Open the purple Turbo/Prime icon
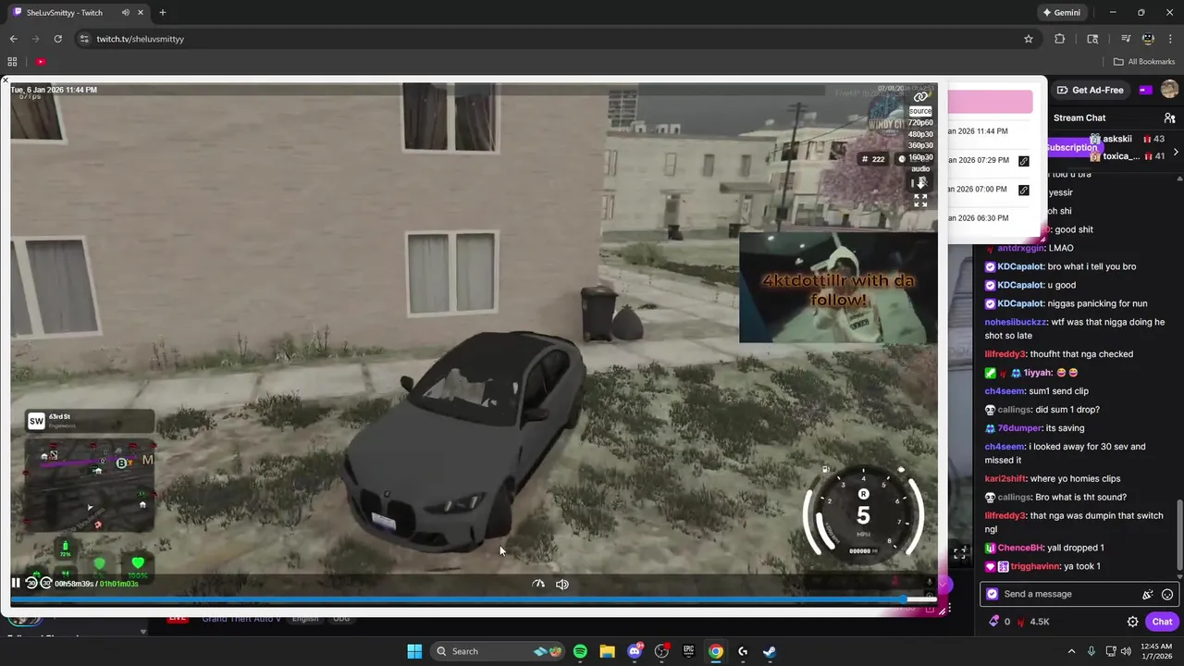 [x=1145, y=90]
